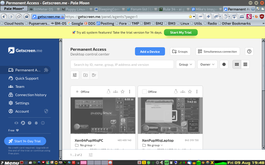Screen dimensions: 265x165
Task: Open Connection history in the sidebar
Action: [x=27, y=95]
